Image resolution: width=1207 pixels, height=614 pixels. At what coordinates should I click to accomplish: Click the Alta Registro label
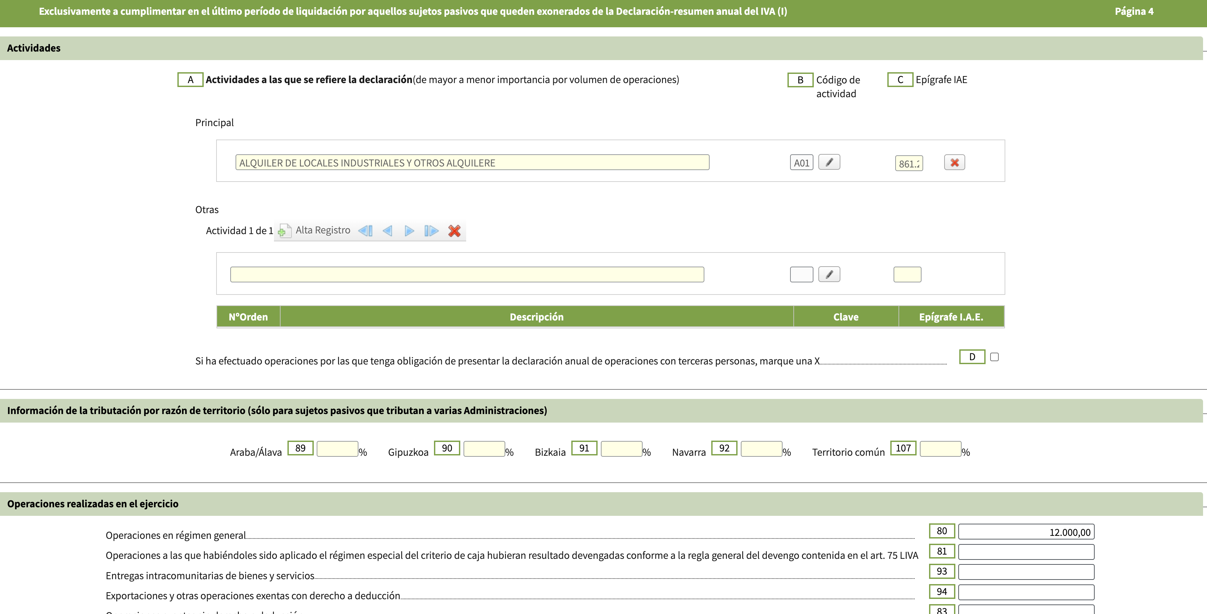click(x=323, y=230)
